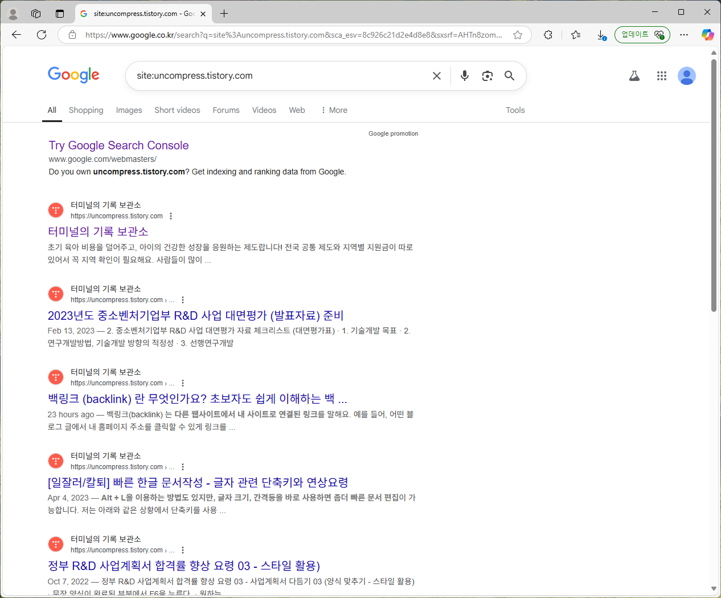Screen dimensions: 721x598
Task: Bookmark page with star icon
Action: [x=518, y=35]
